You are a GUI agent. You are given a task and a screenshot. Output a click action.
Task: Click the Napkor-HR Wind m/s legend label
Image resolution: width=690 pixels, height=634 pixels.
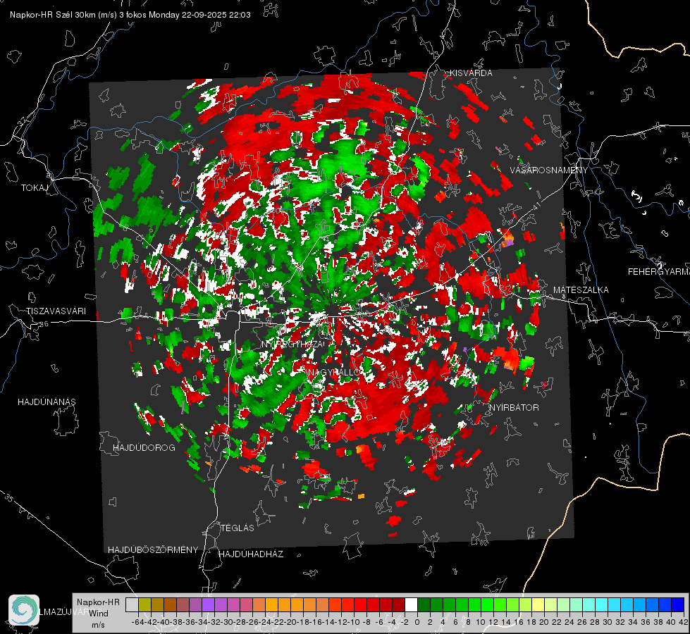98,613
